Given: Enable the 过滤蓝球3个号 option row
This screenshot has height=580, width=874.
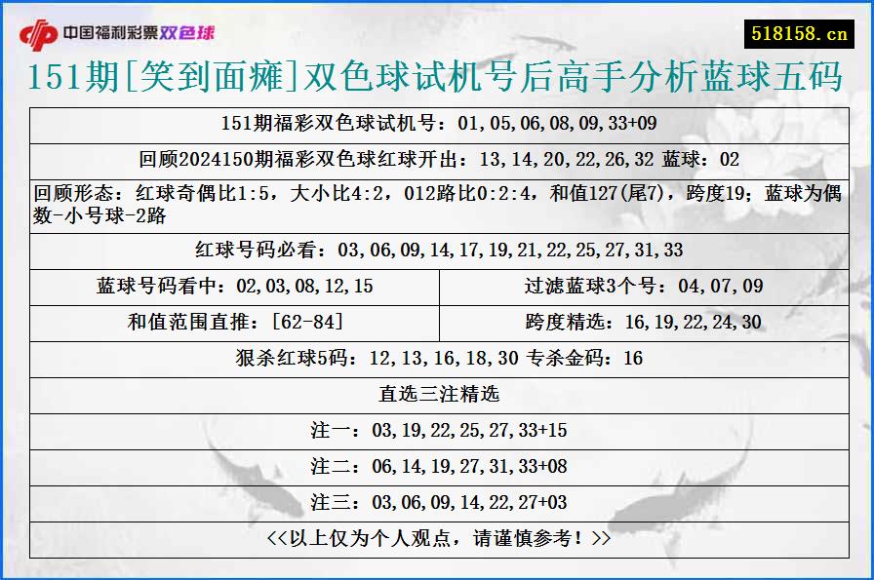Looking at the screenshot, I should tap(644, 286).
